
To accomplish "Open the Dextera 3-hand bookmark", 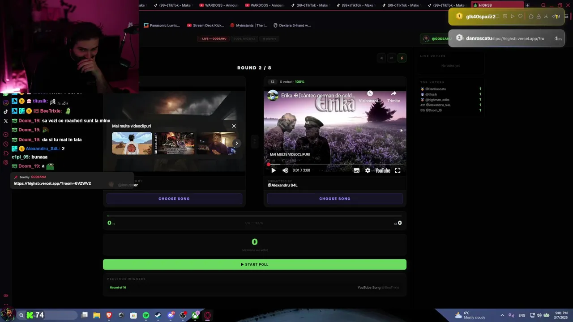I will [292, 25].
